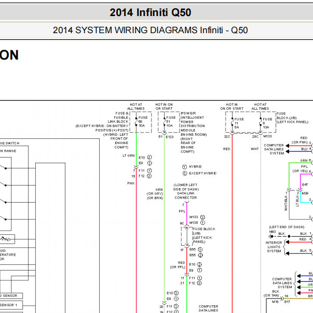Select connector label 'M18'
Image resolution: width=313 pixels, height=313 pixels.
click(275, 302)
